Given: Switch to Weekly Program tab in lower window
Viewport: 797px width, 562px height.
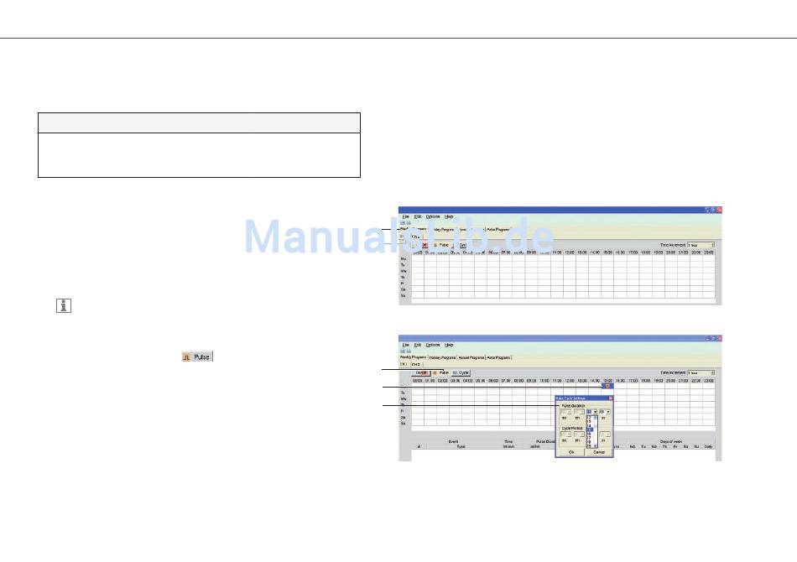Looking at the screenshot, I should (x=413, y=357).
